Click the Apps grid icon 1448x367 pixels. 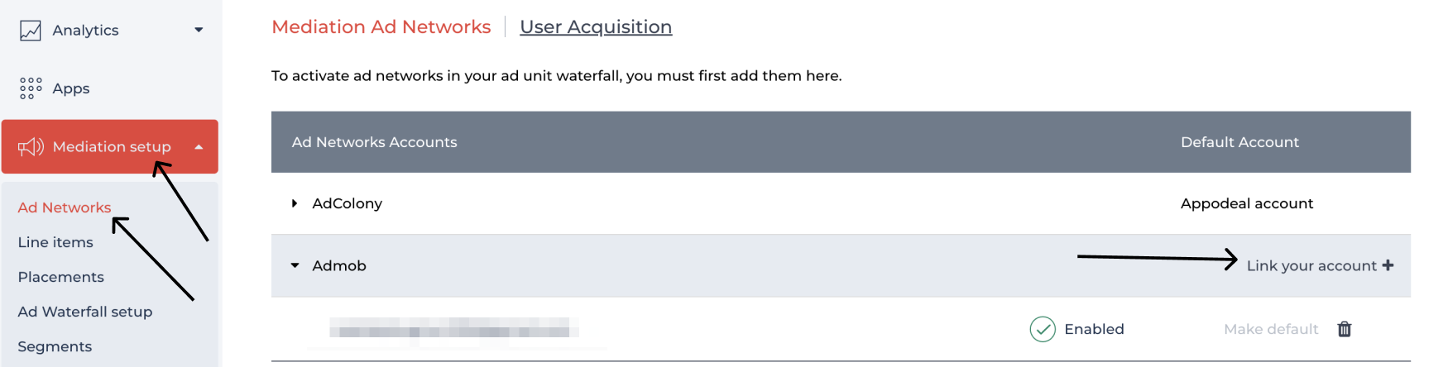31,88
